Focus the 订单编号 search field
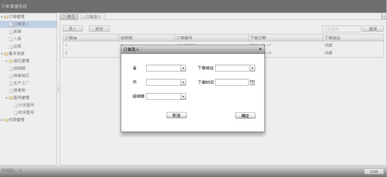Viewport: 387px width, 177px height. [341, 29]
